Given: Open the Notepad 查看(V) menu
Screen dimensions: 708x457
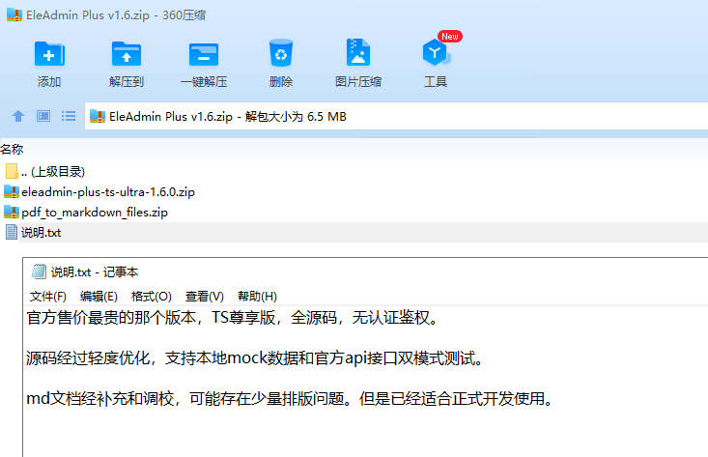Looking at the screenshot, I should point(204,297).
